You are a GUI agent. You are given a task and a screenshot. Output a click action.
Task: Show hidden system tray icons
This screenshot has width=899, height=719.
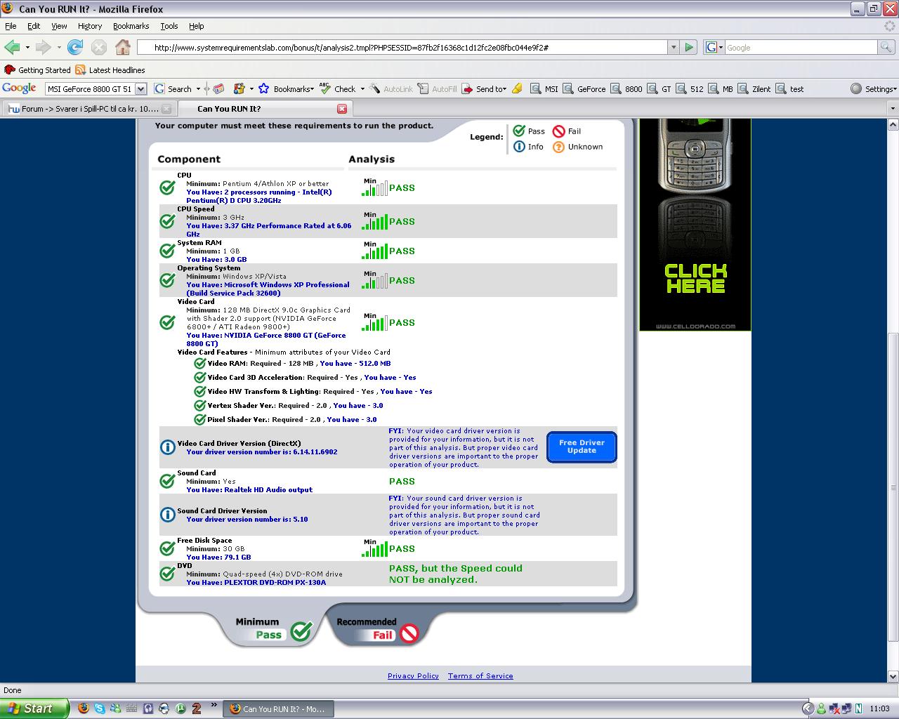(x=808, y=708)
